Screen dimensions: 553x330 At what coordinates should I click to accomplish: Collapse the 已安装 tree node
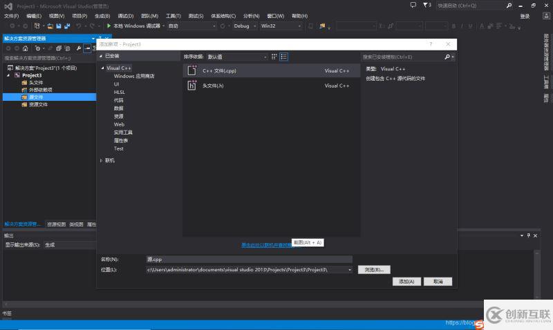point(101,56)
